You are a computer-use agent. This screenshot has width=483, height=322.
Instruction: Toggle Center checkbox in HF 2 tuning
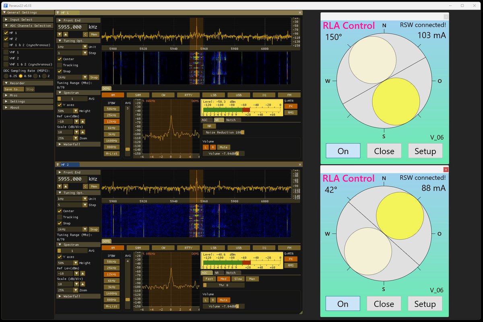pos(60,211)
